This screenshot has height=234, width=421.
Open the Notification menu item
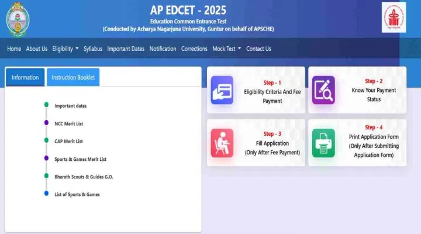coord(163,49)
